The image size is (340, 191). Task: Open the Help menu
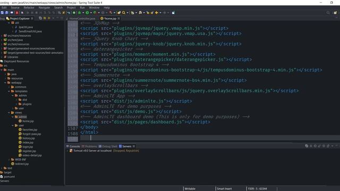coord(107,7)
